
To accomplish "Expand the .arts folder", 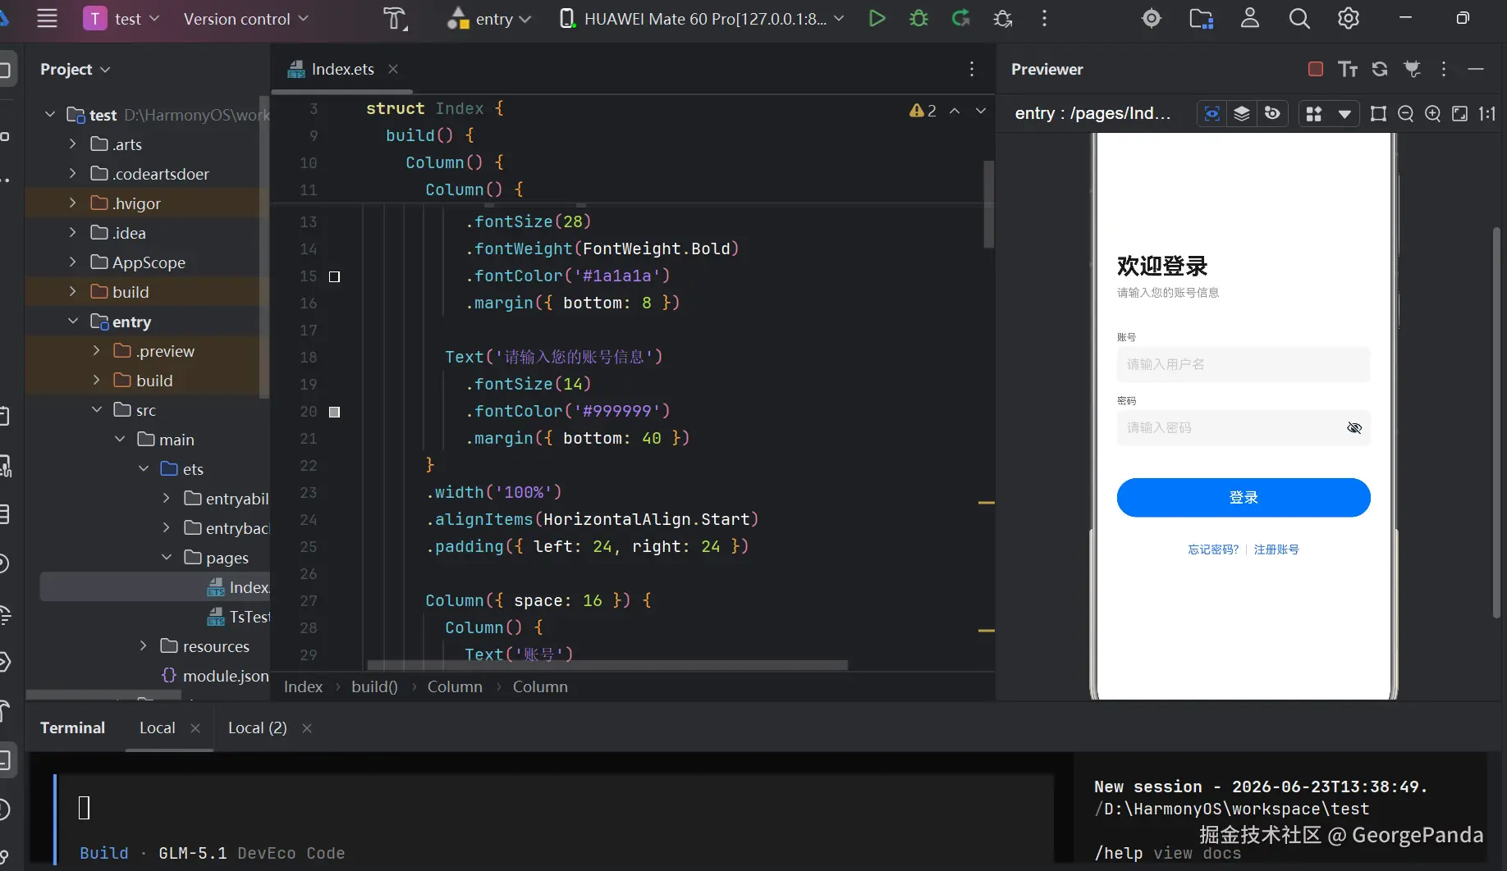I will coord(72,144).
